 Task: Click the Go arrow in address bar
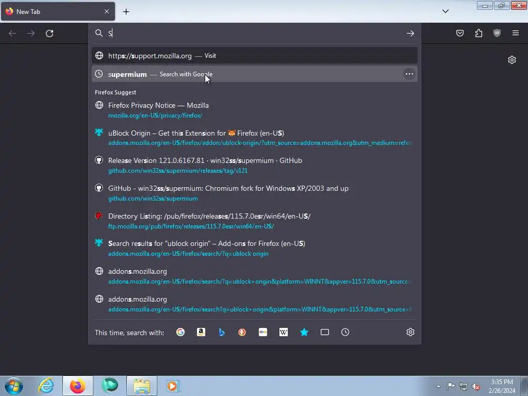[410, 33]
